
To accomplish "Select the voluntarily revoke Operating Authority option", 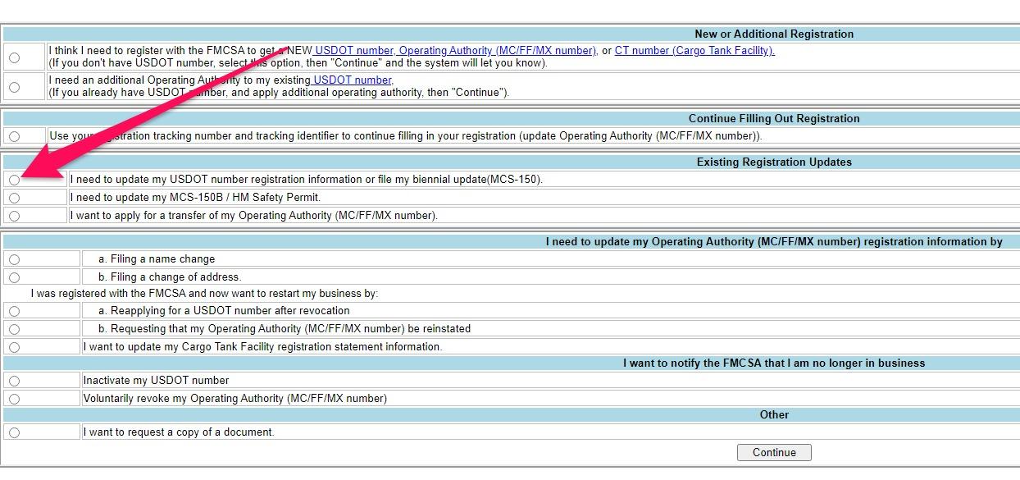I will click(x=14, y=397).
